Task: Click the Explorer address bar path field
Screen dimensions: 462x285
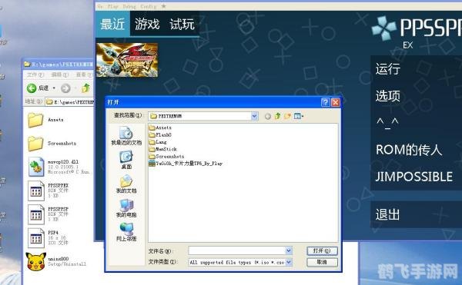Action: pos(70,102)
